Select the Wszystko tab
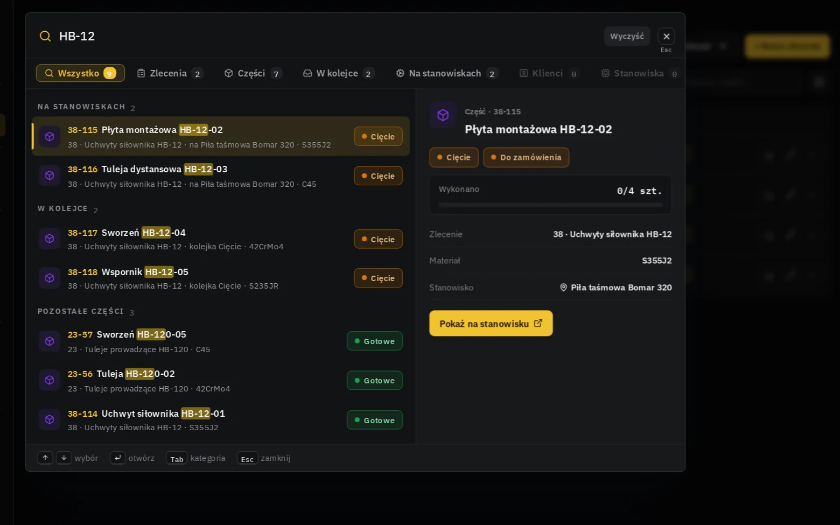The image size is (840, 525). tap(80, 73)
